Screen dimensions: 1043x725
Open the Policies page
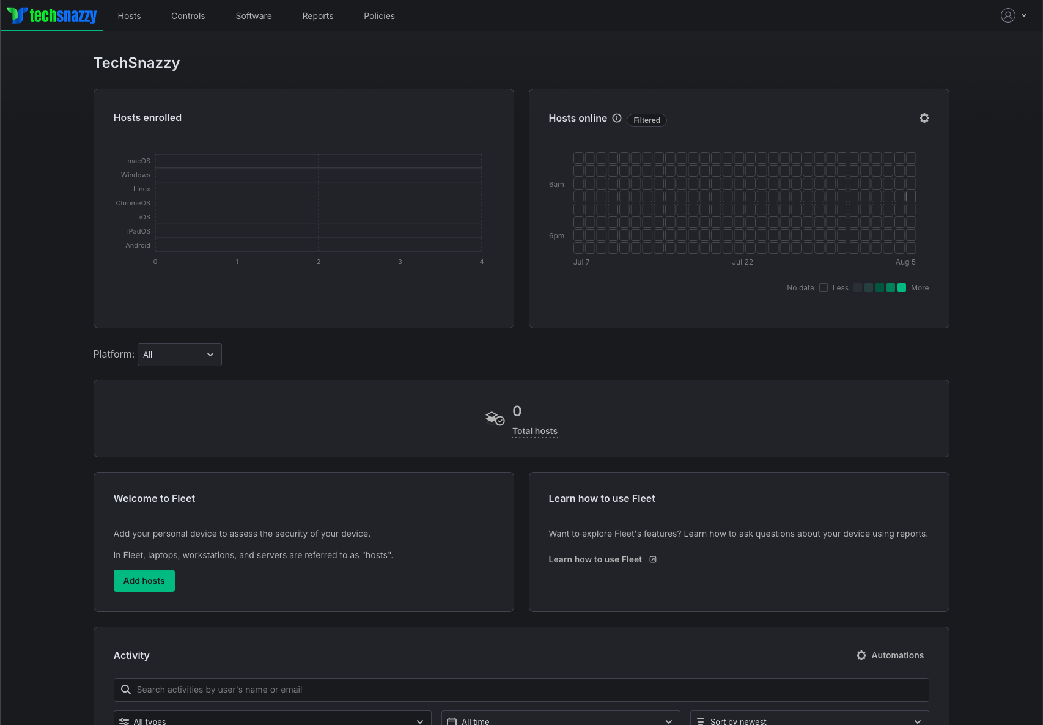click(379, 16)
